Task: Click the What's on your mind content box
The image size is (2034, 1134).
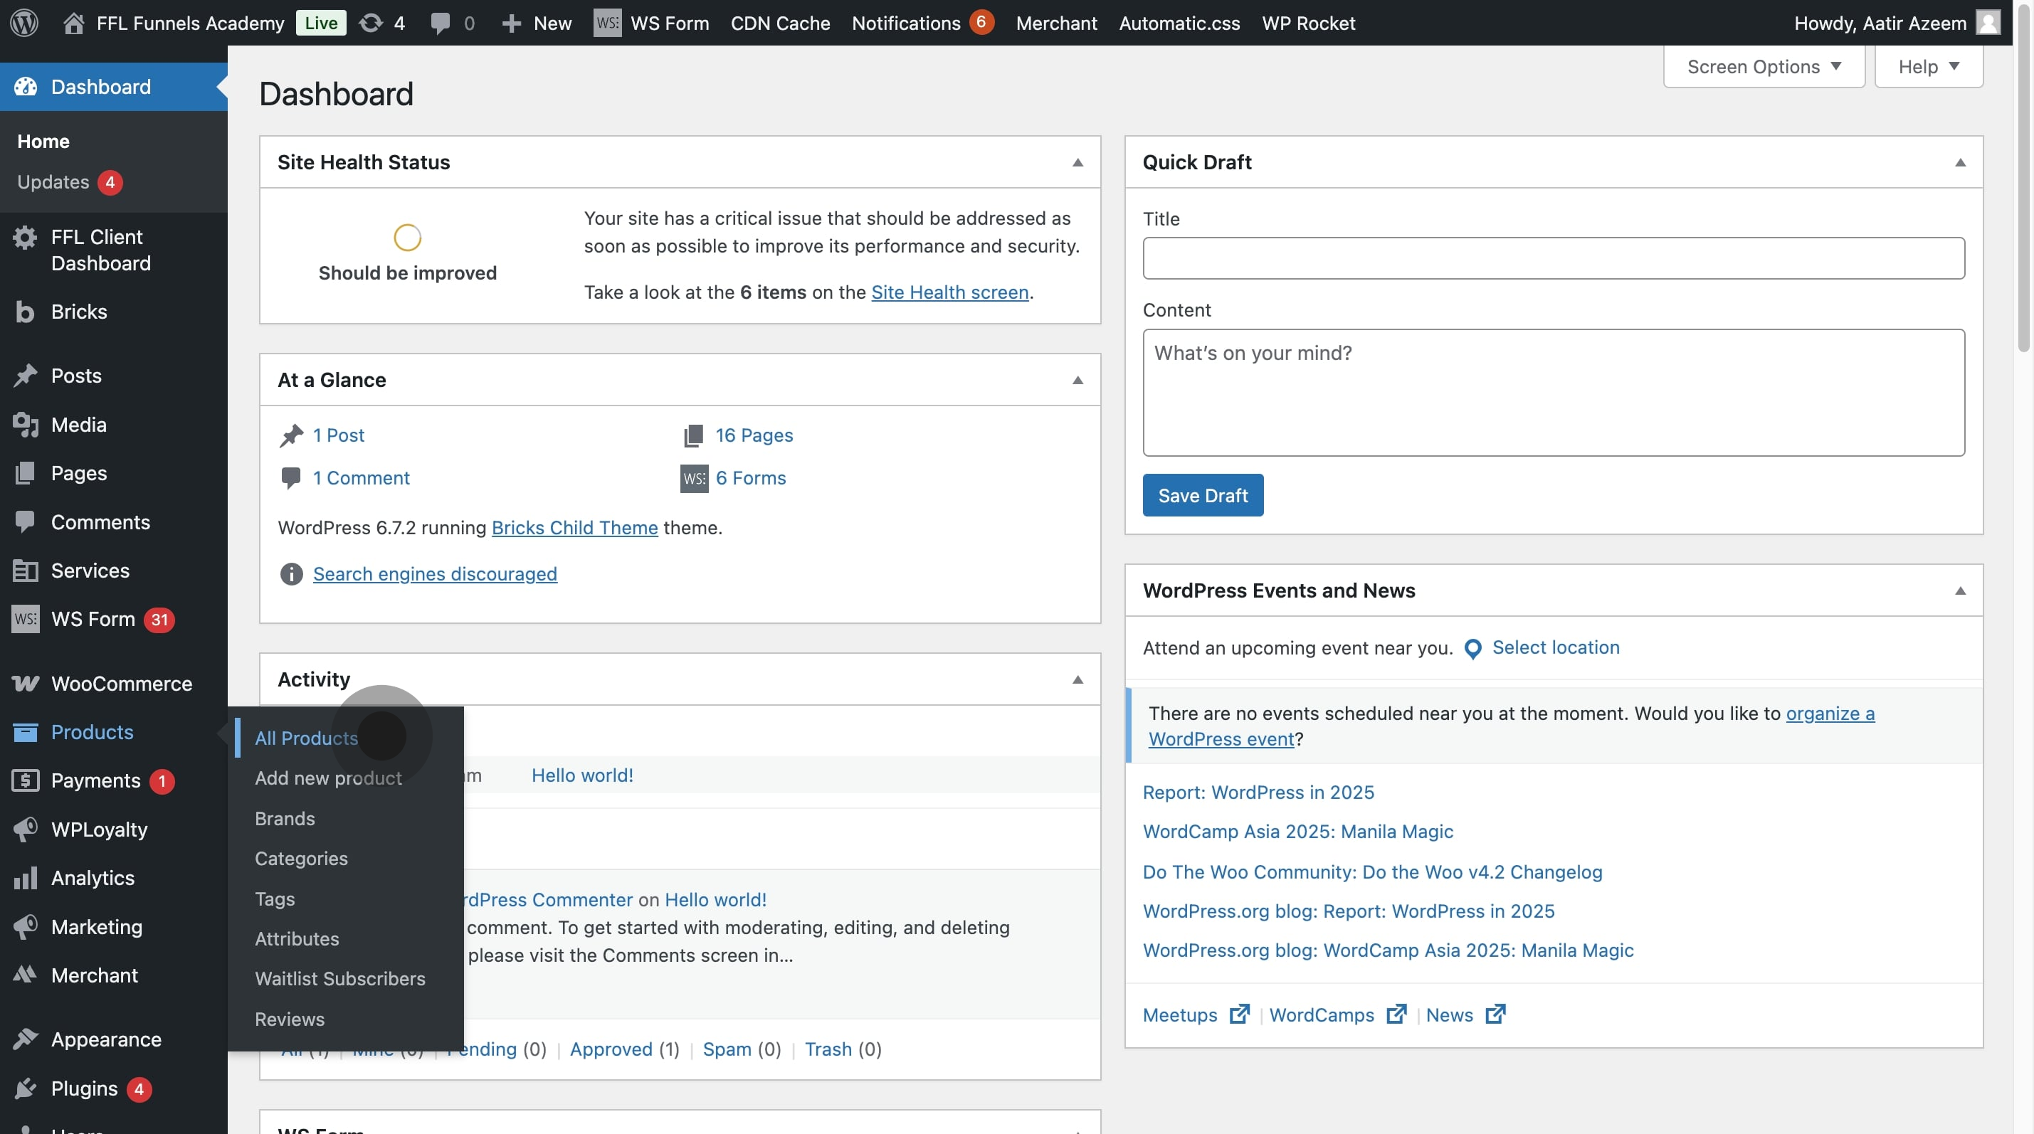Action: (x=1554, y=392)
